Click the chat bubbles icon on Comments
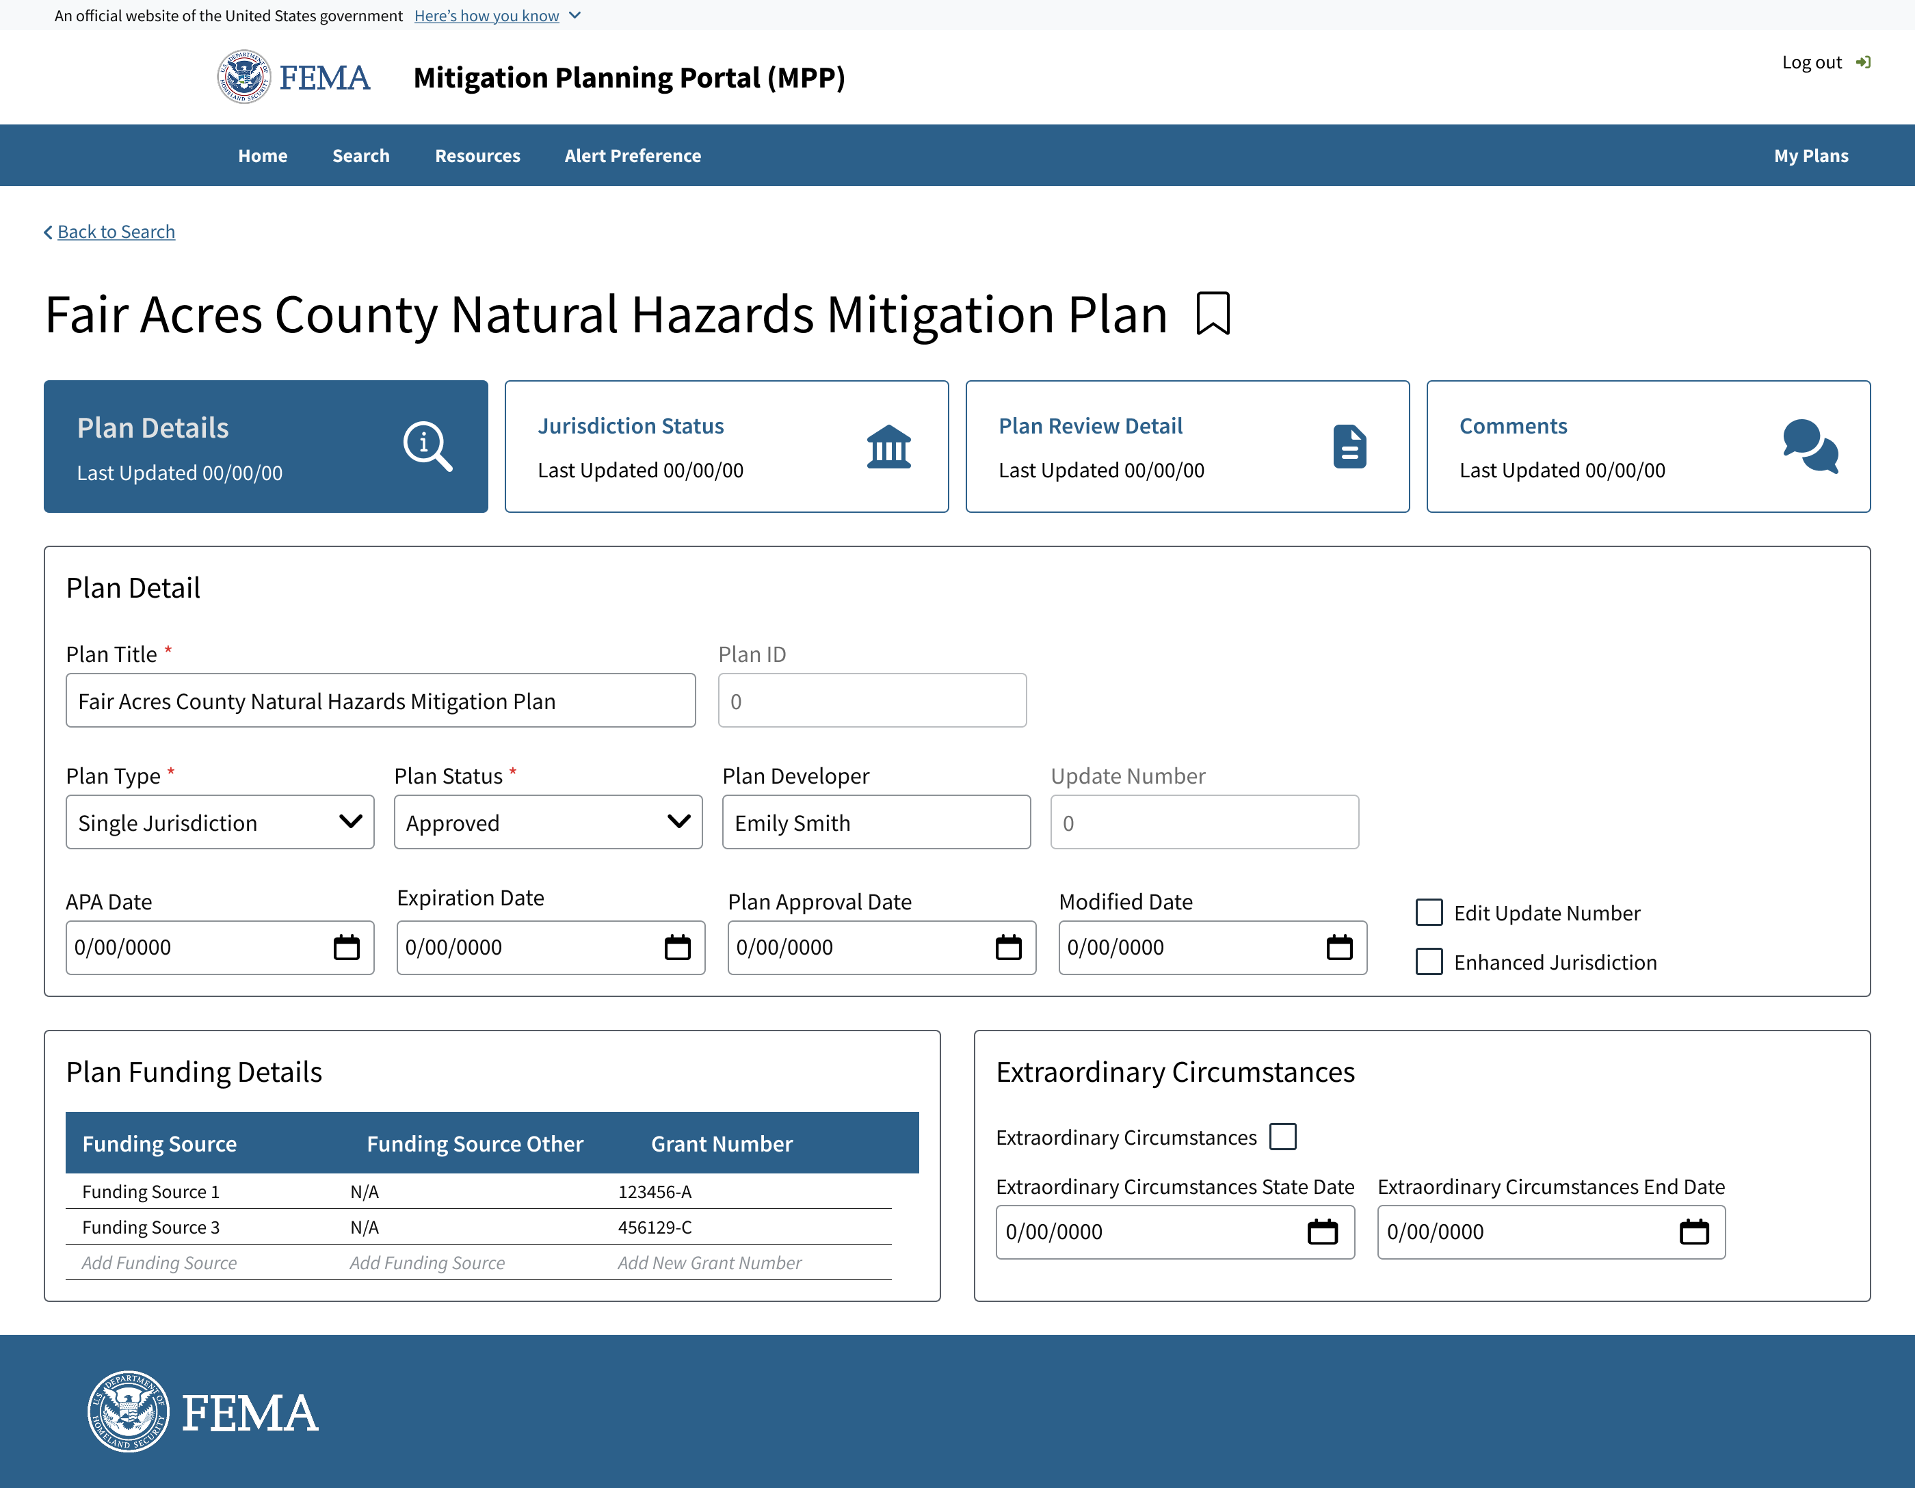This screenshot has width=1915, height=1488. click(x=1810, y=447)
